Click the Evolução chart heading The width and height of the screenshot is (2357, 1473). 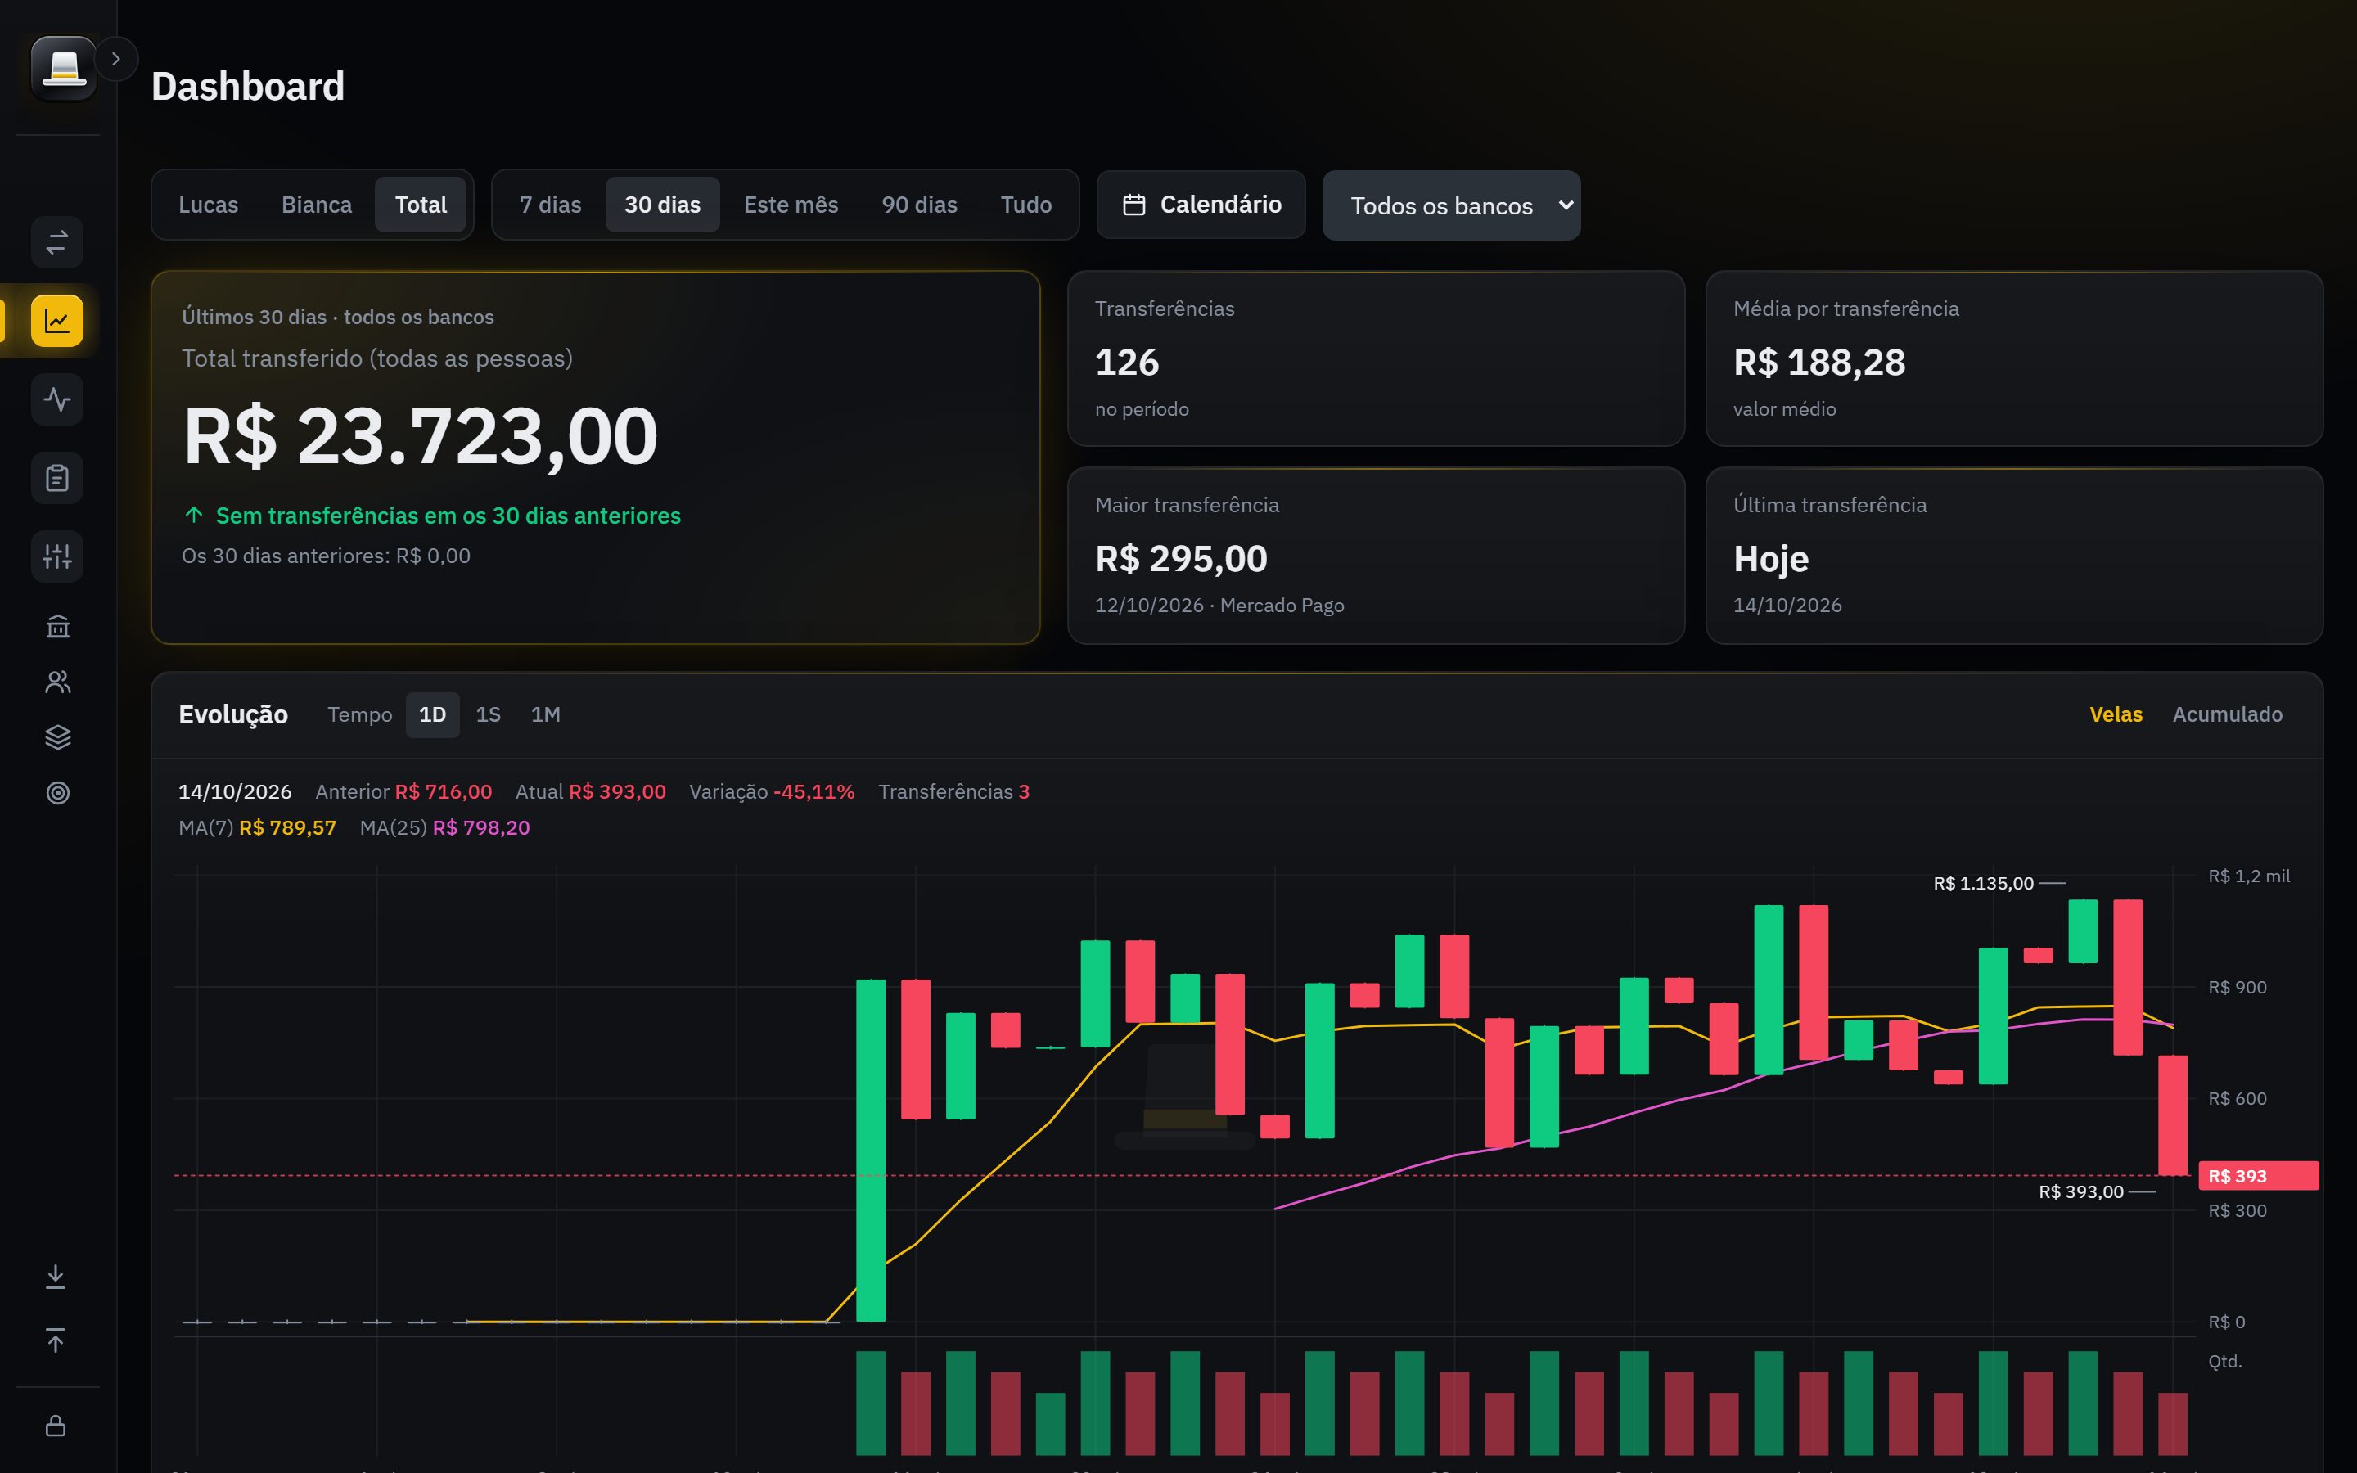click(x=232, y=715)
